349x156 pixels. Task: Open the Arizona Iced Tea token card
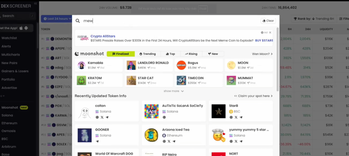pos(174,135)
